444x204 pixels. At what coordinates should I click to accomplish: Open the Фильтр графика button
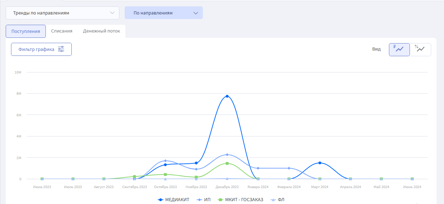41,49
